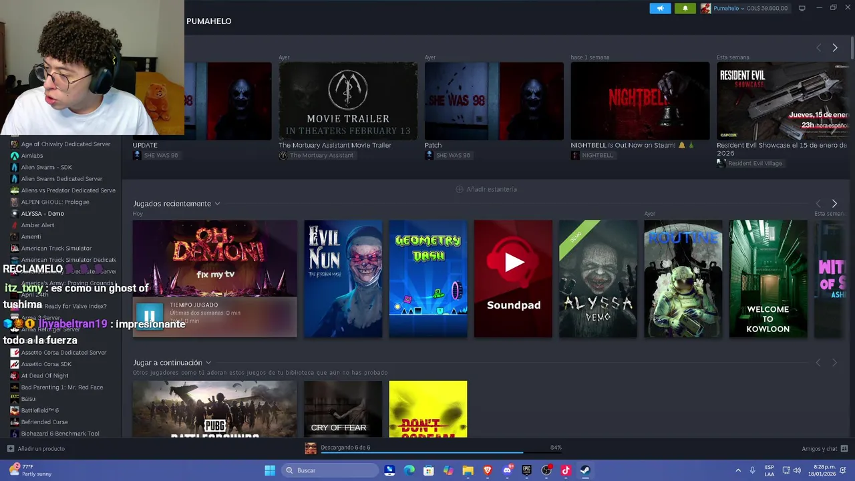Open Epic Games Launcher from taskbar

pos(526,470)
